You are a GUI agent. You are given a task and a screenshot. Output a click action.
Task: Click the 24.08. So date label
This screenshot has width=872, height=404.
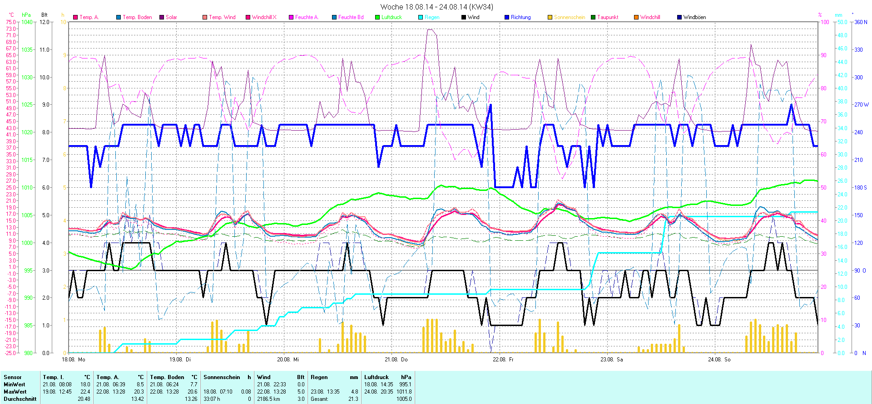click(719, 360)
